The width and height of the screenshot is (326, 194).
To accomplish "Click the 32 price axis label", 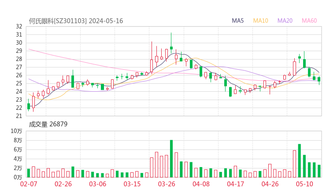I will coord(19,26).
